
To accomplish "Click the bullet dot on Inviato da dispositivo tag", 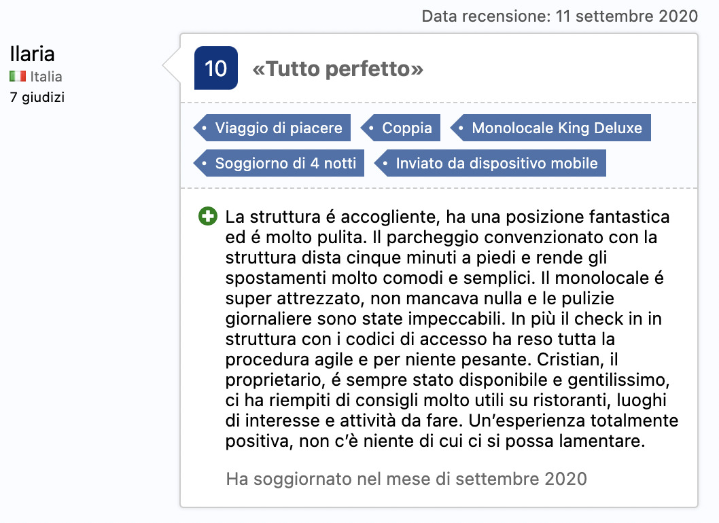I will click(385, 163).
